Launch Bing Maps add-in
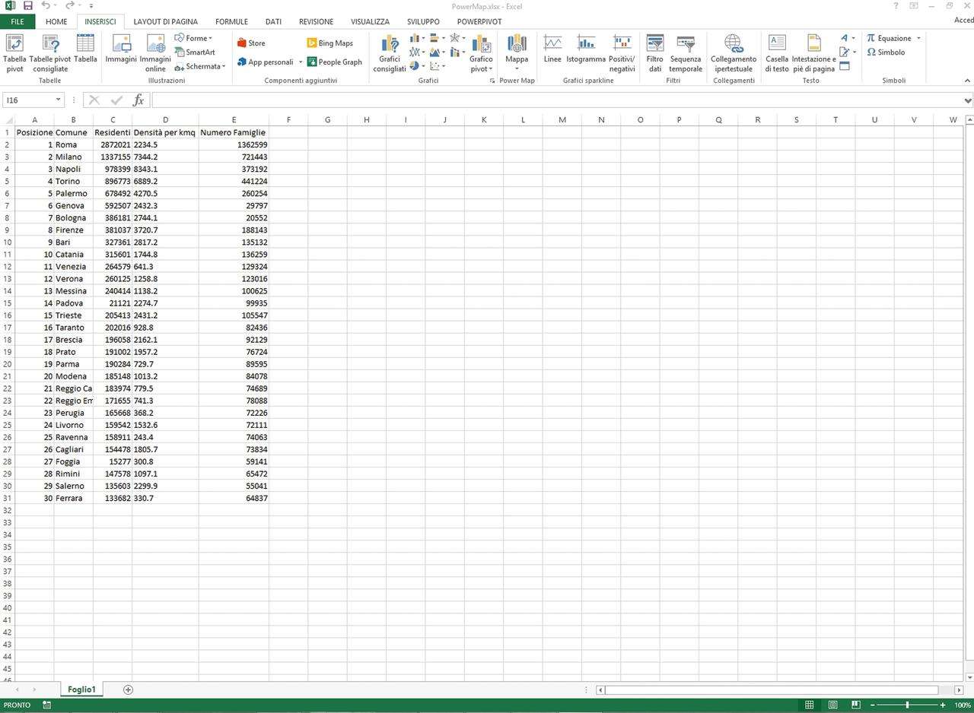The image size is (974, 713). point(329,43)
